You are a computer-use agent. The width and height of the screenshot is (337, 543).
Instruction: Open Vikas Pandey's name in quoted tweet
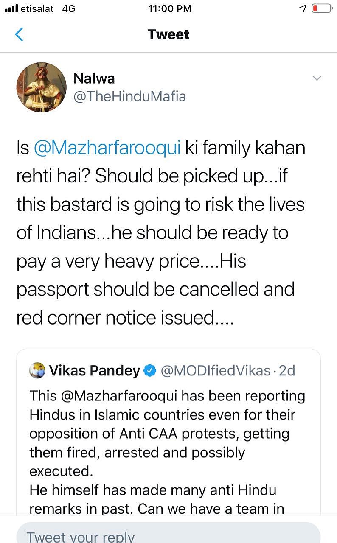click(x=95, y=371)
